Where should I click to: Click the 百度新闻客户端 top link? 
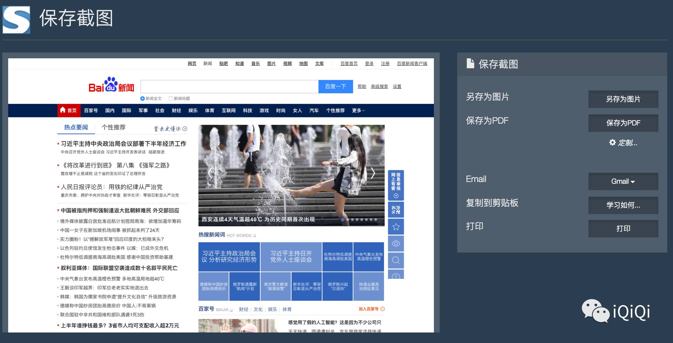tap(412, 64)
